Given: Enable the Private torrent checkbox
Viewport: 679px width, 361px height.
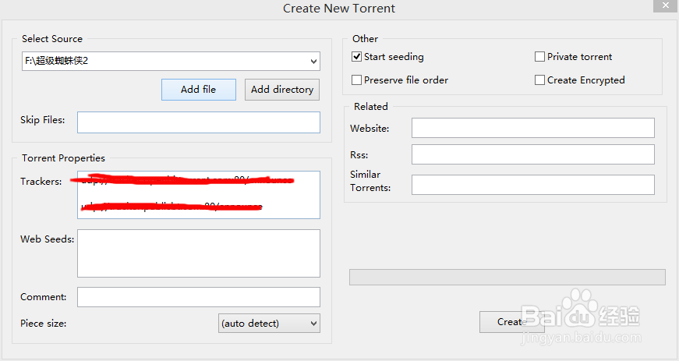Looking at the screenshot, I should click(539, 57).
